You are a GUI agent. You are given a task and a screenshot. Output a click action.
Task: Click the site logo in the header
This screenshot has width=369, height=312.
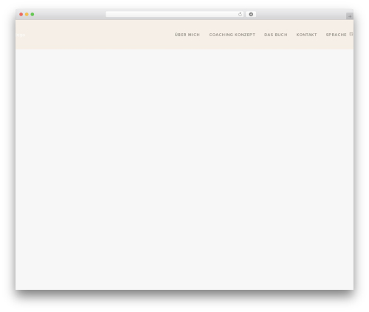coord(21,35)
